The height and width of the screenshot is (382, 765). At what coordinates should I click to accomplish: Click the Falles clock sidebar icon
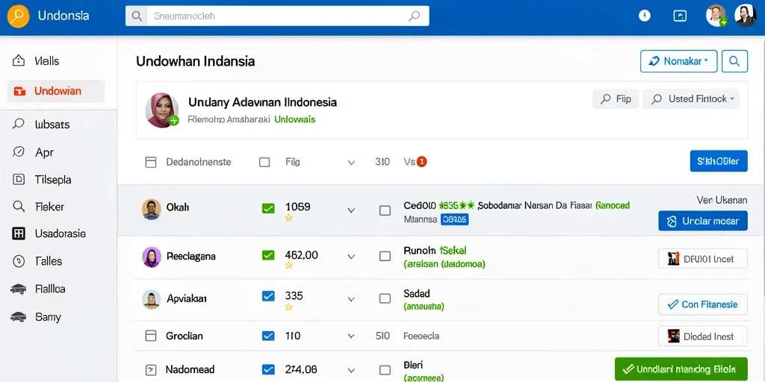(x=19, y=261)
